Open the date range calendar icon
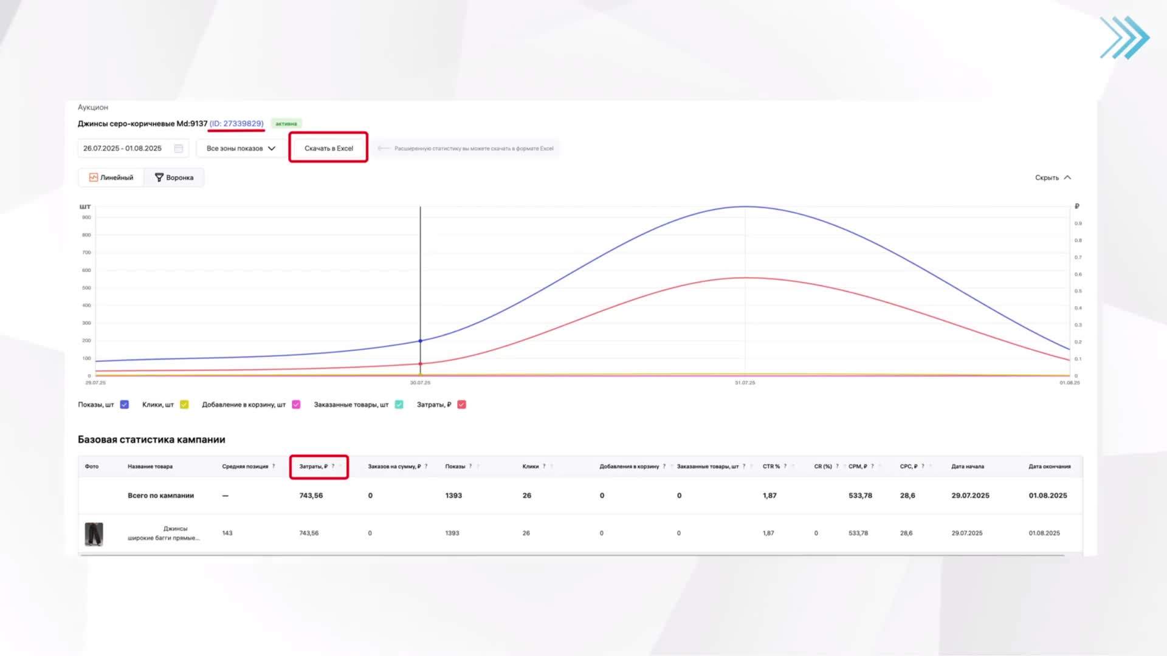The width and height of the screenshot is (1167, 656). (x=179, y=148)
